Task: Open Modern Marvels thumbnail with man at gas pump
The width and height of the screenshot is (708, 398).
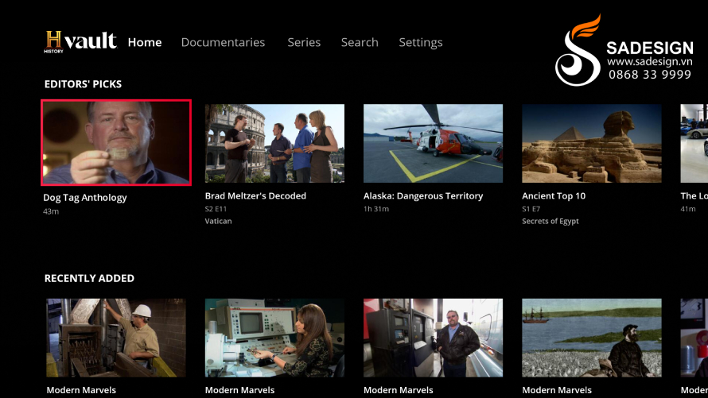Action: coord(433,338)
